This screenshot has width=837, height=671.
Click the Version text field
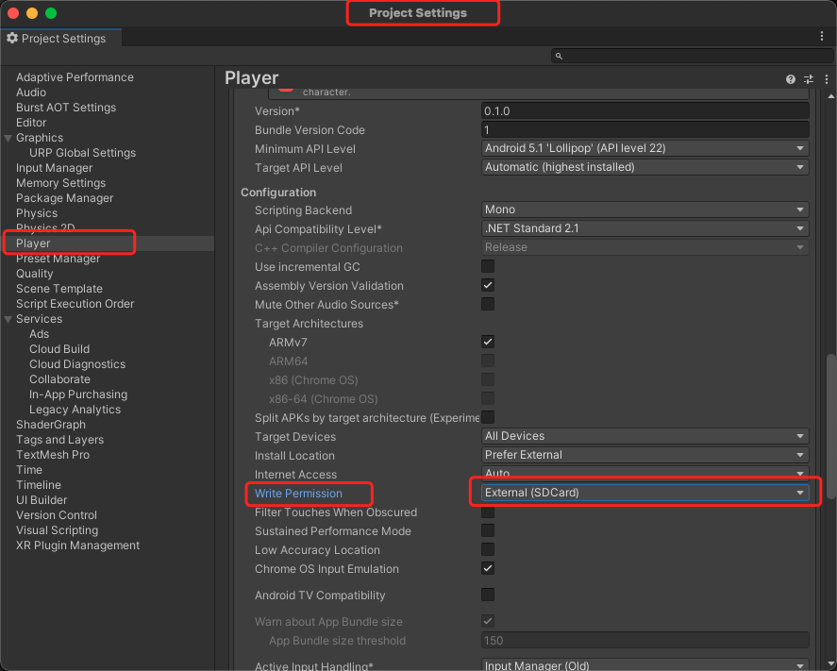point(644,110)
